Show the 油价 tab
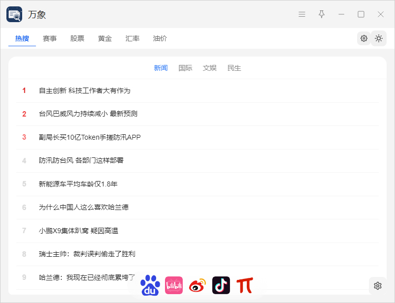This screenshot has width=395, height=303. point(160,38)
